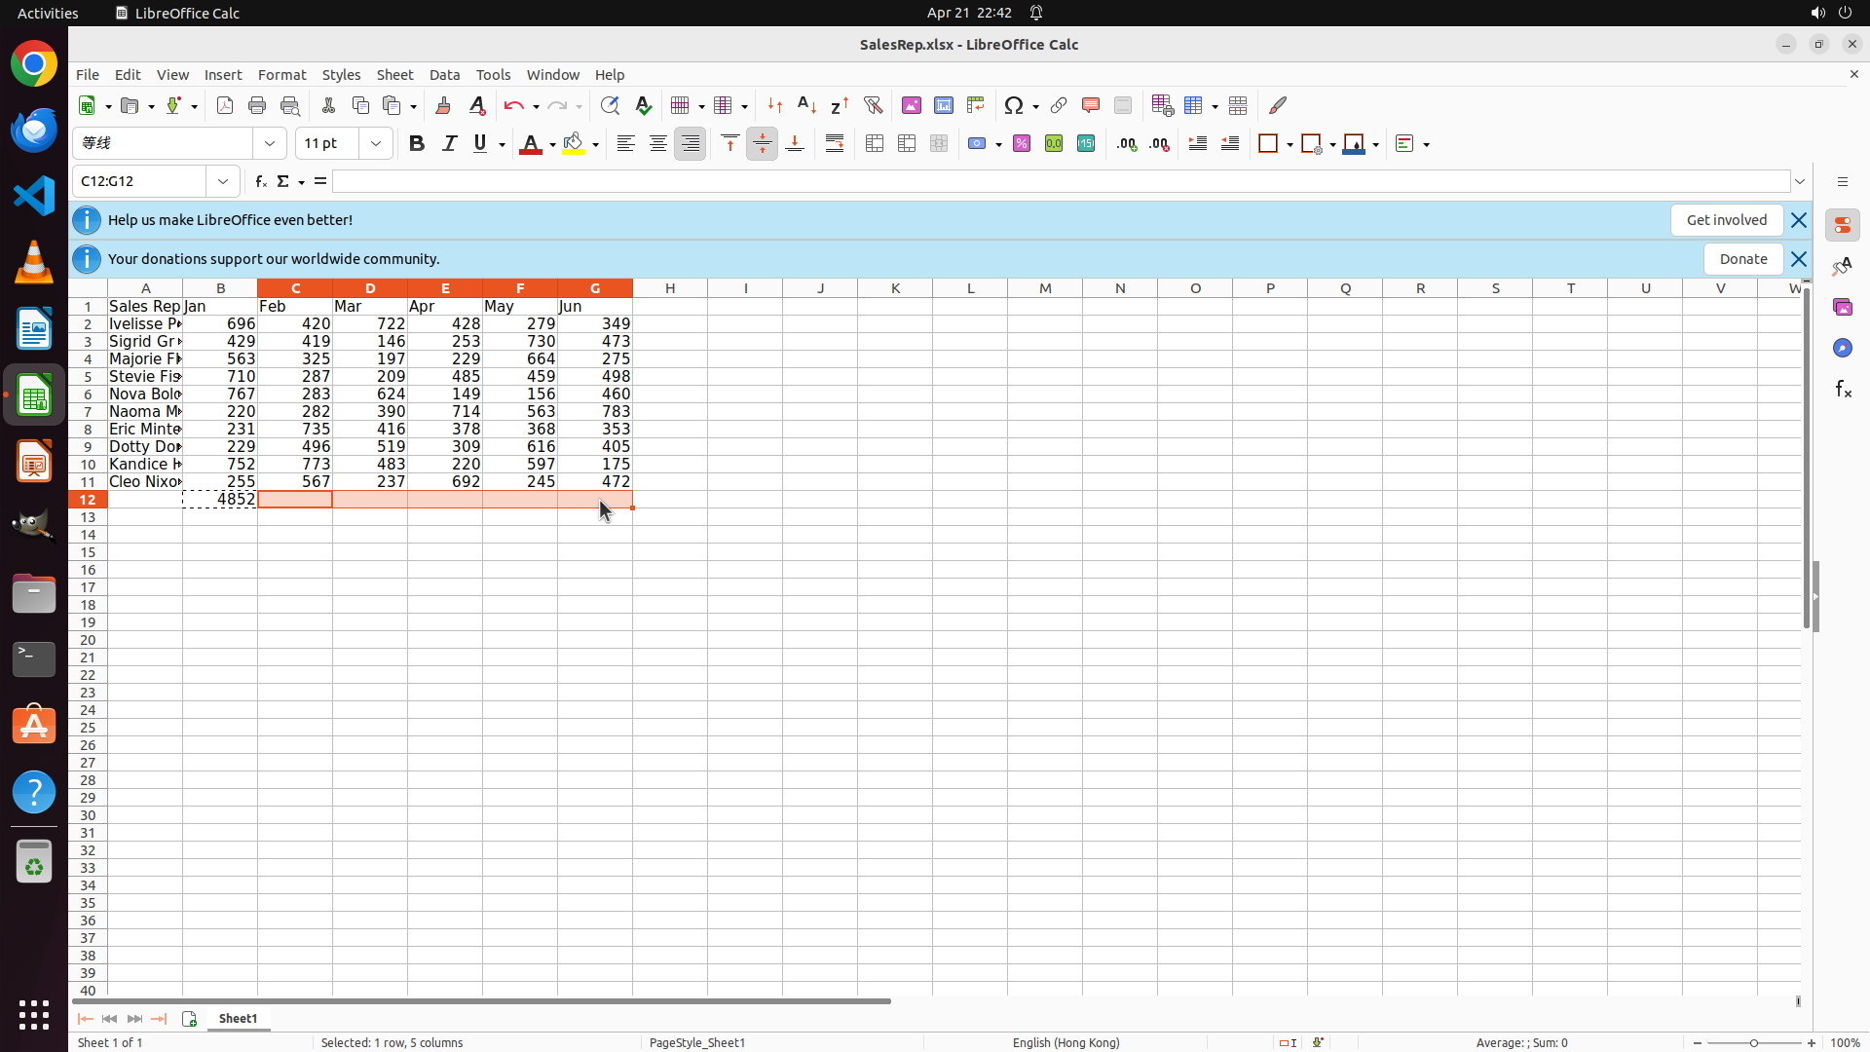Insert a chart from the toolbar
This screenshot has height=1052, width=1870.
tap(943, 105)
